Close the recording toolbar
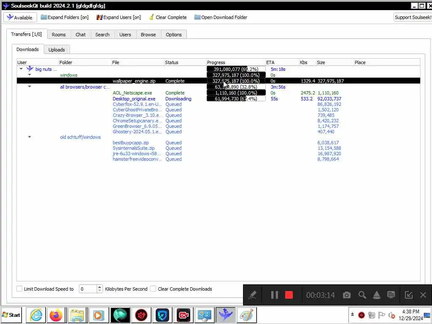The height and width of the screenshot is (324, 432). pos(423,295)
